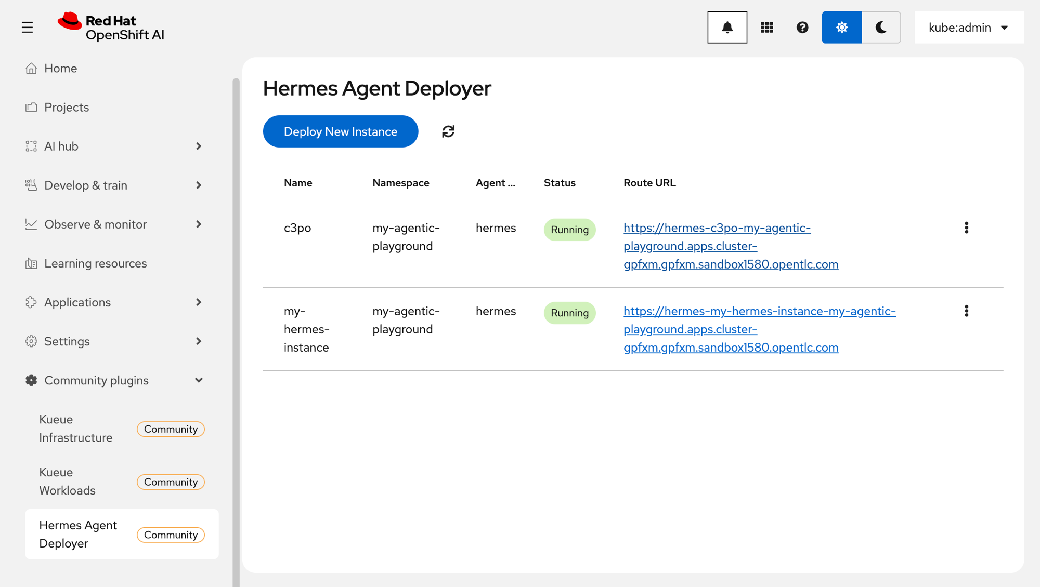This screenshot has width=1040, height=587.
Task: Click the c3po name cell
Action: pos(297,228)
